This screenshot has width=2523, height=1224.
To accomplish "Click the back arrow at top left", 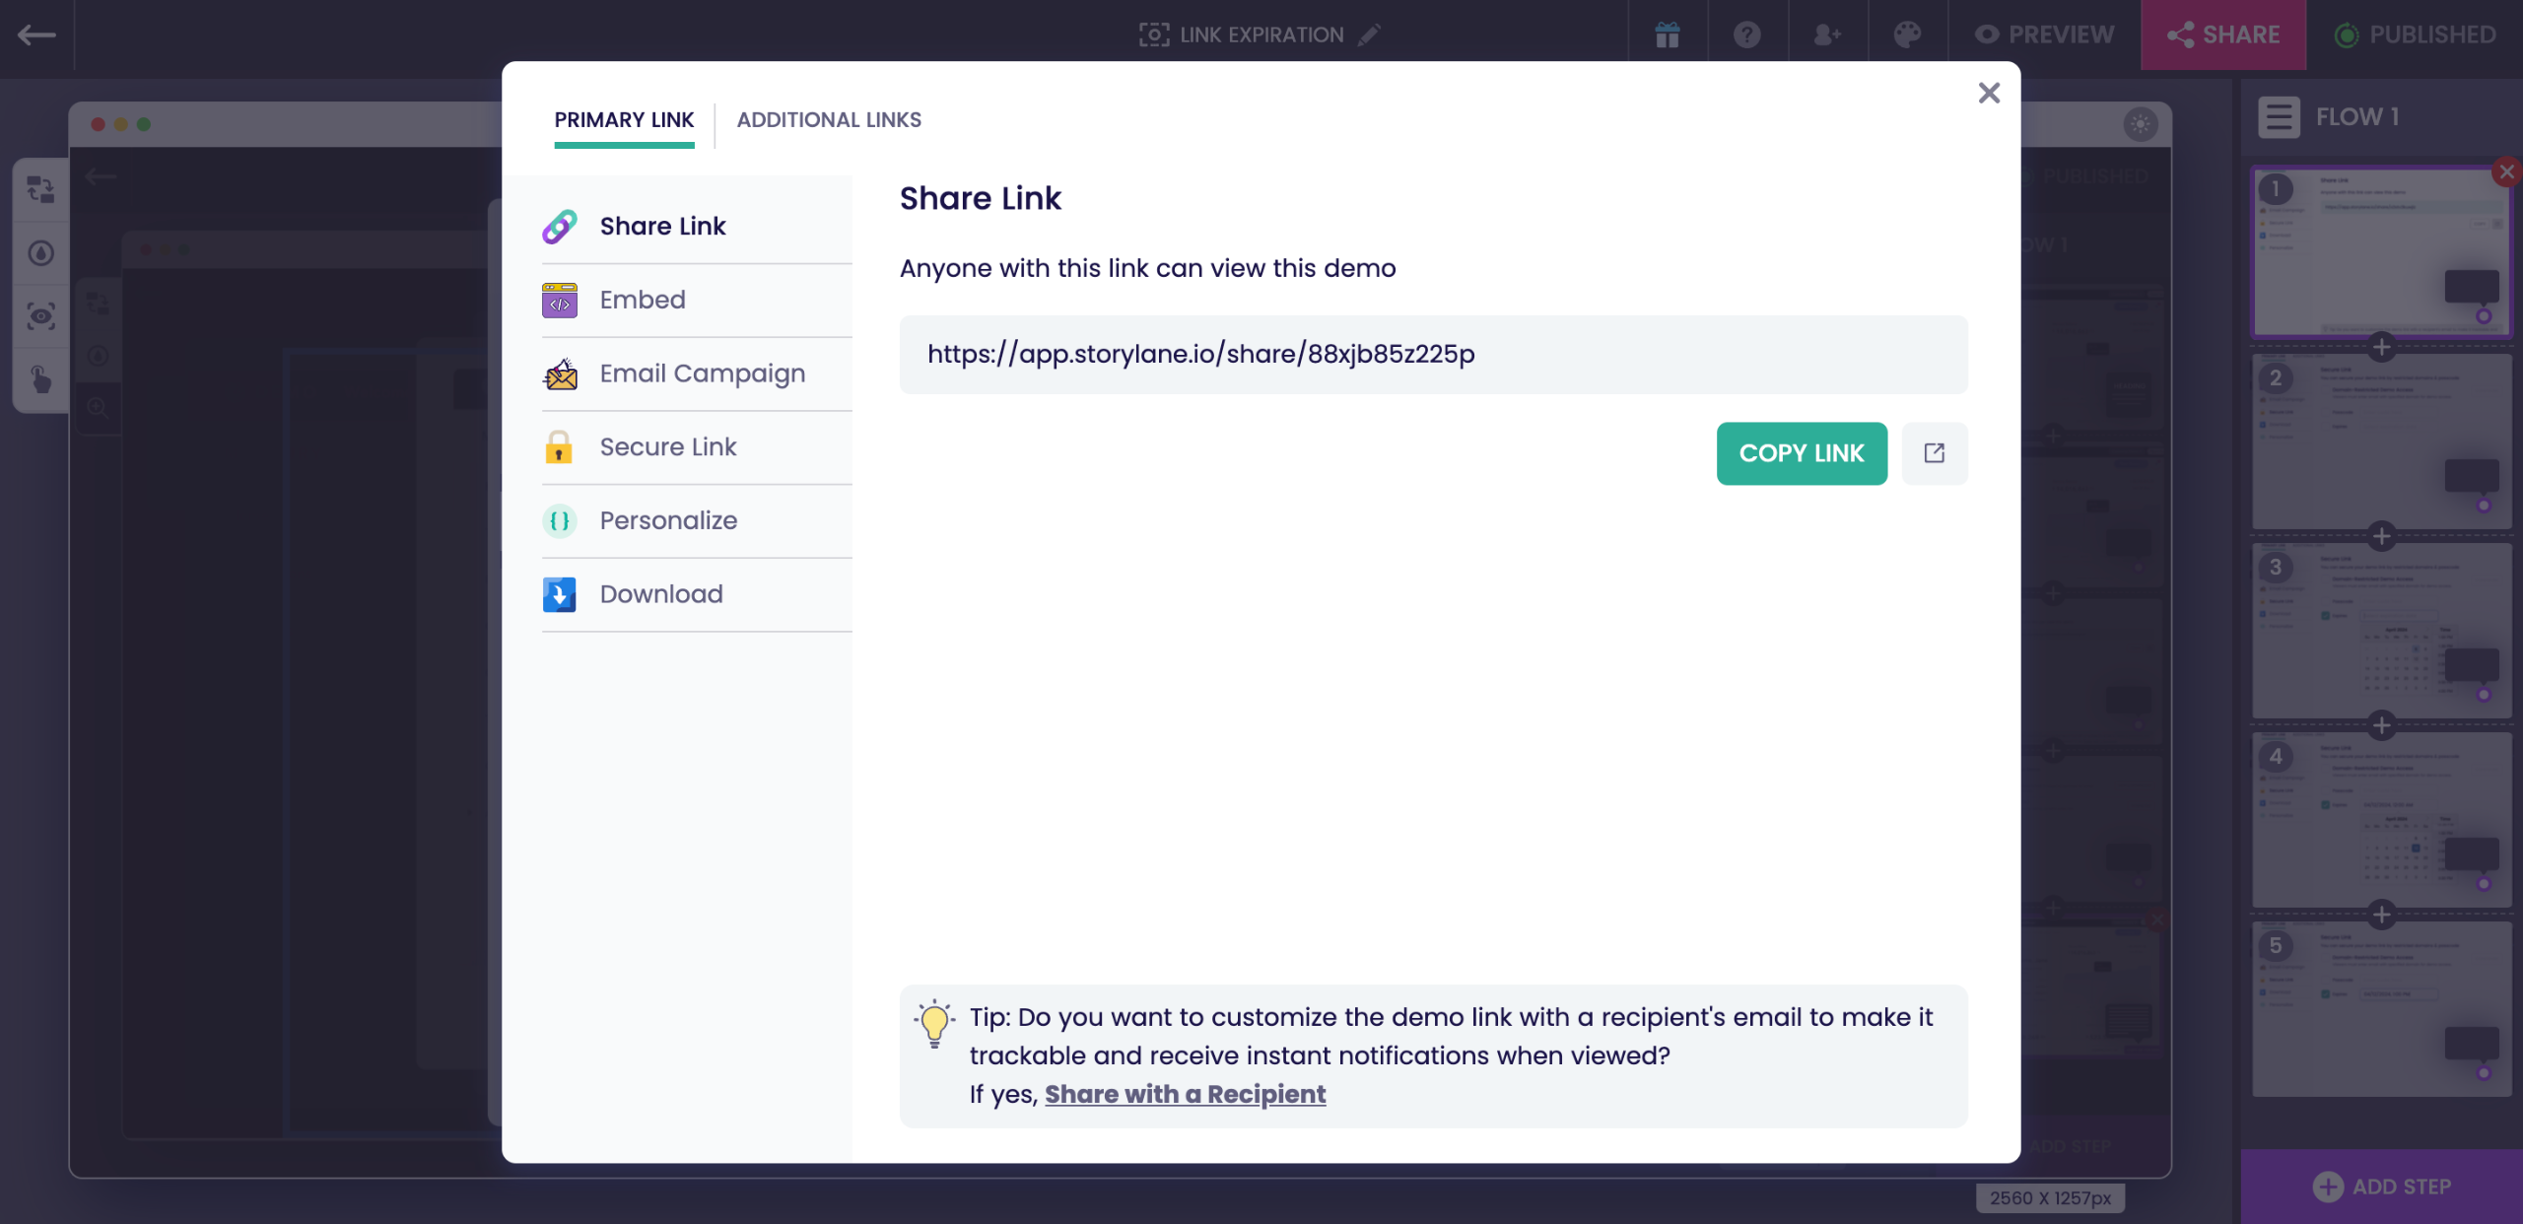I will click(x=36, y=35).
